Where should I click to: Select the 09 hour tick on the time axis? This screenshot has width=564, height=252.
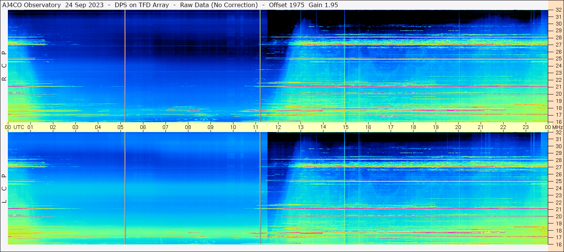point(211,127)
